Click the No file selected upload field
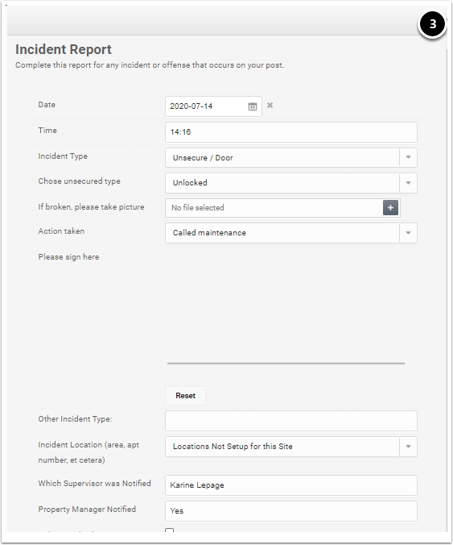Viewport: 453px width, 545px height. (x=274, y=208)
